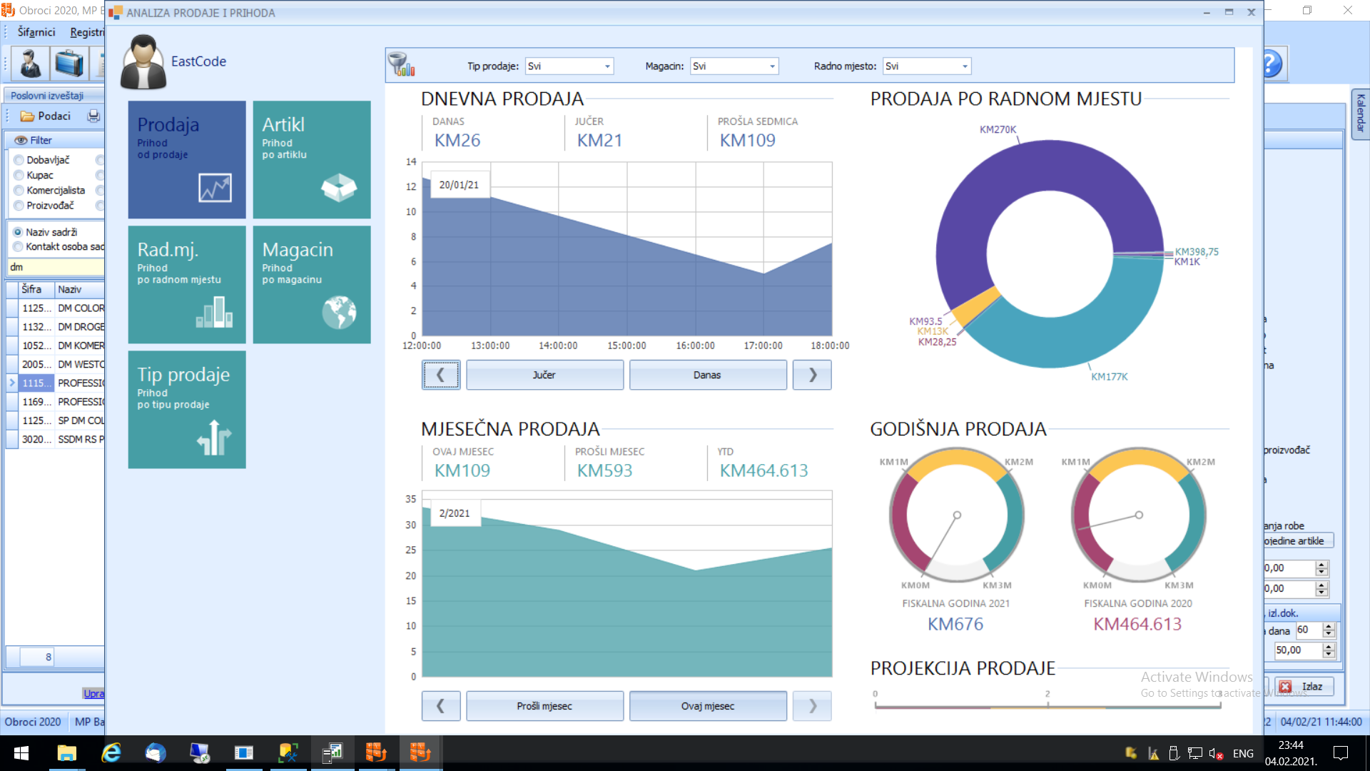Open the Artikl revenue tile

pos(312,159)
